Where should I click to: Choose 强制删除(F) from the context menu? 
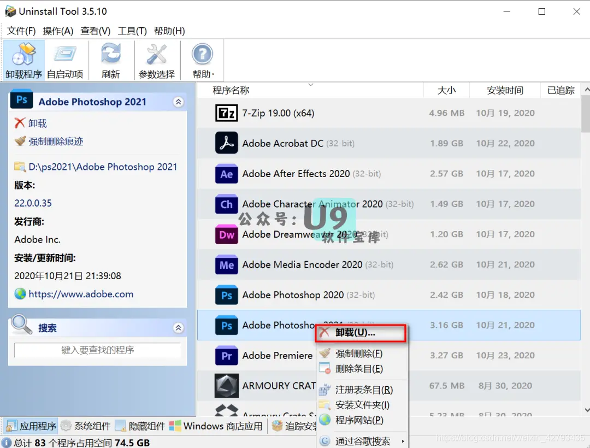[x=362, y=353]
